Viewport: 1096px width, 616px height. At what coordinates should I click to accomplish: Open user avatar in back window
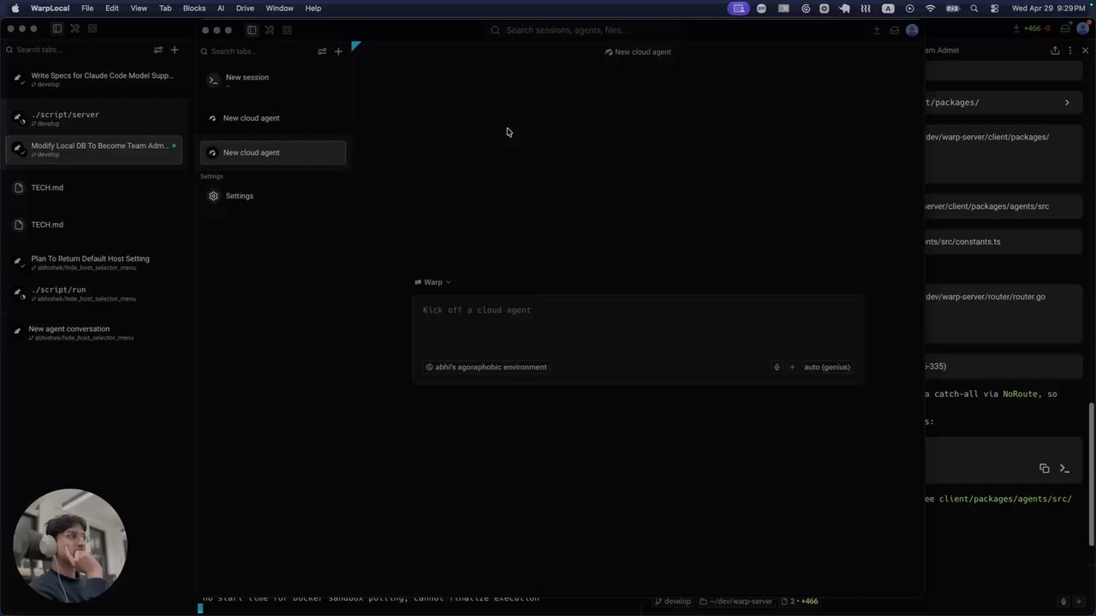pyautogui.click(x=1082, y=28)
